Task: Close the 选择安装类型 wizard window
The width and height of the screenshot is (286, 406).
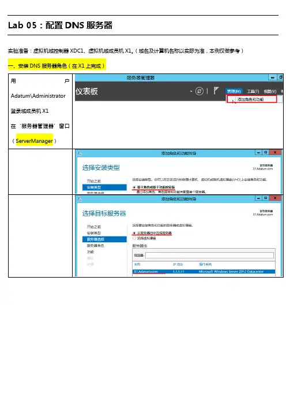Action: [x=275, y=153]
